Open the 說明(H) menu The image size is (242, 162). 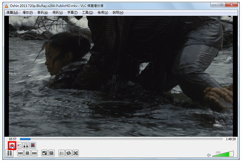[118, 13]
